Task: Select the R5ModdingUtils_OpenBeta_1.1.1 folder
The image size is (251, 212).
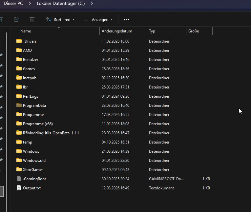Action: pyautogui.click(x=51, y=133)
